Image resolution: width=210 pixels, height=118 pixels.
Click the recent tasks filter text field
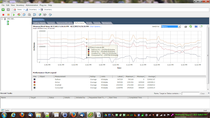(x=190, y=93)
